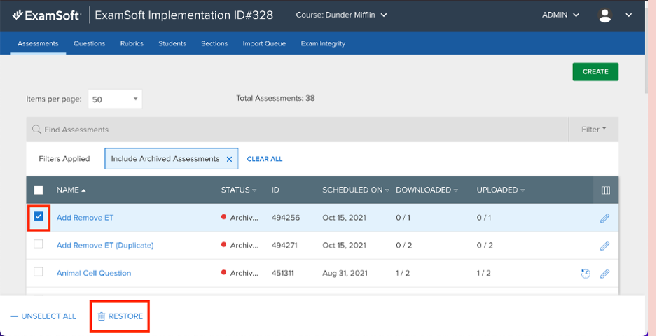Click the Archived status of Animal Cell Question
Image resolution: width=657 pixels, height=336 pixels.
click(240, 273)
